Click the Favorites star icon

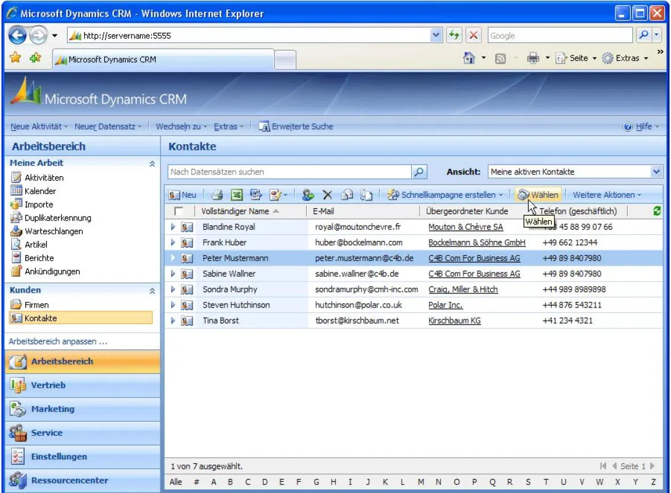[x=15, y=57]
